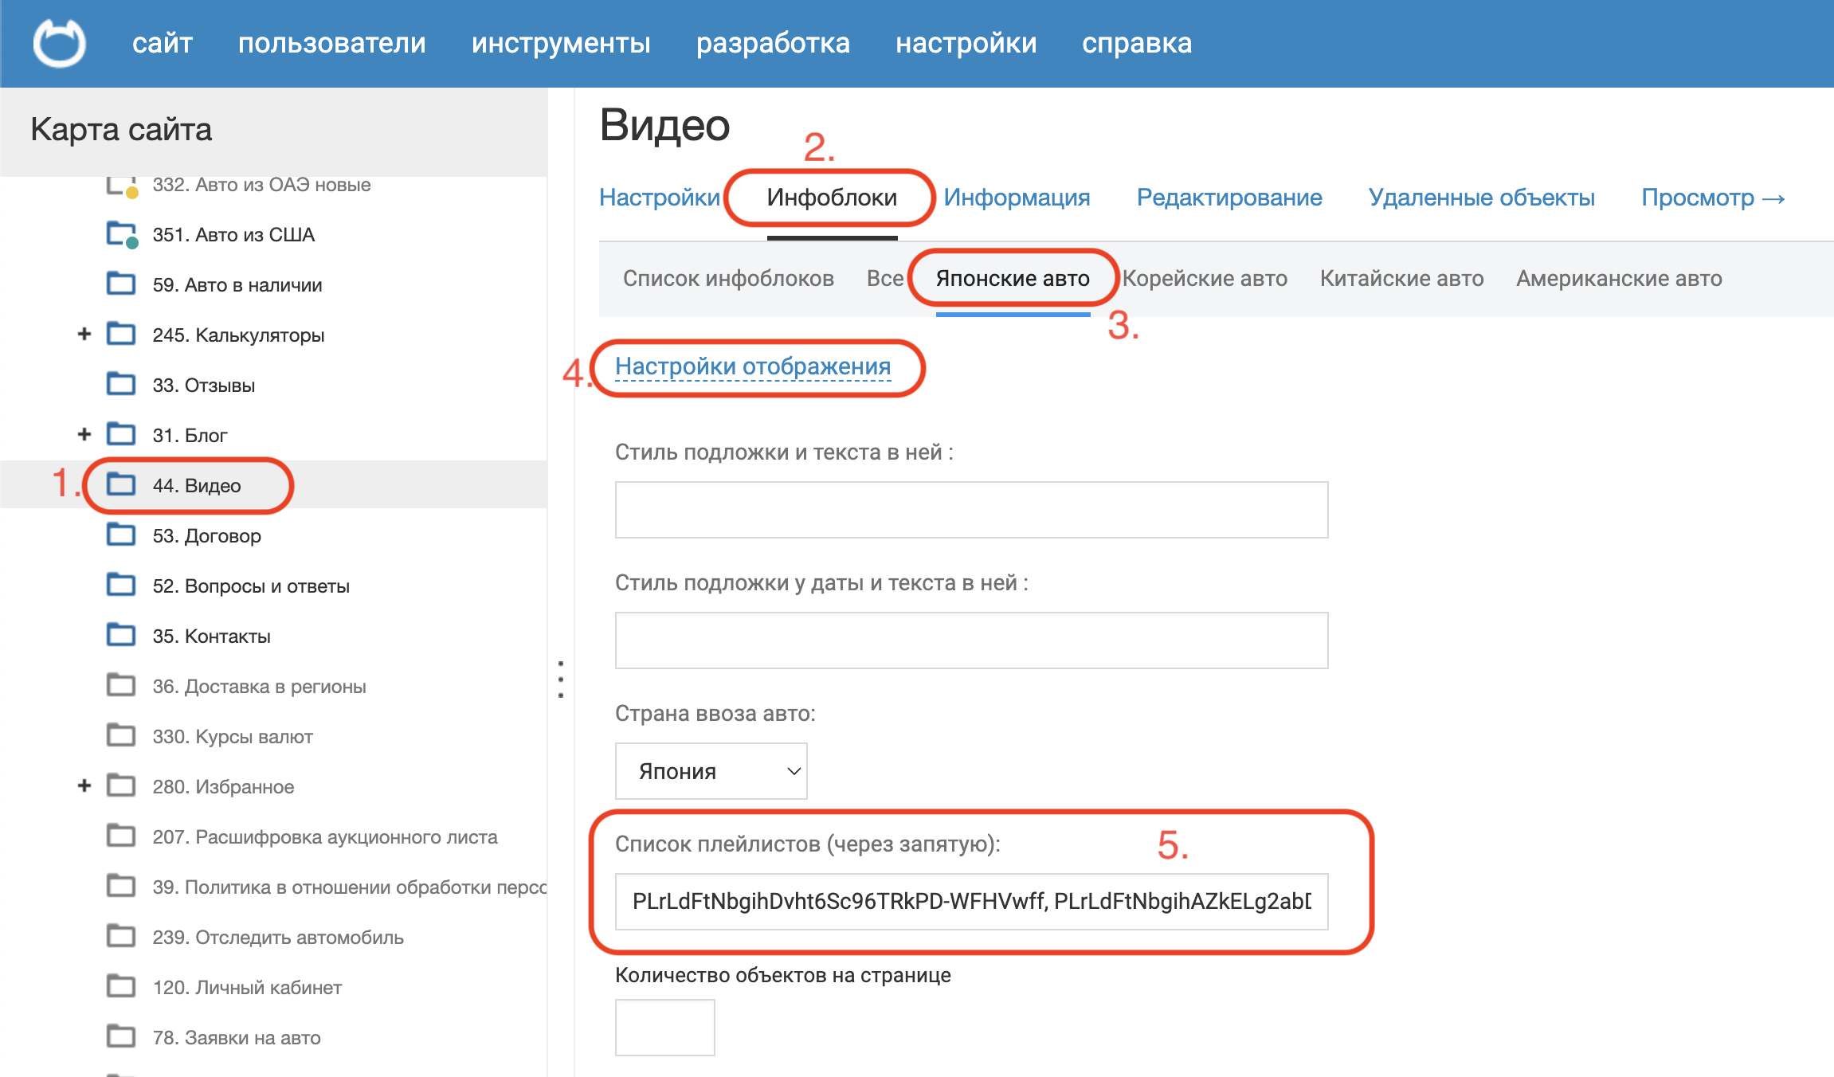Click folder icon of 39. Политика
This screenshot has width=1834, height=1077.
click(121, 886)
